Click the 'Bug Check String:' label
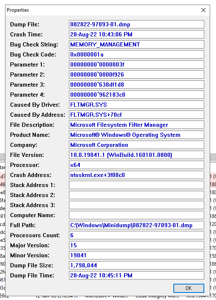216x300 pixels. 34,45
